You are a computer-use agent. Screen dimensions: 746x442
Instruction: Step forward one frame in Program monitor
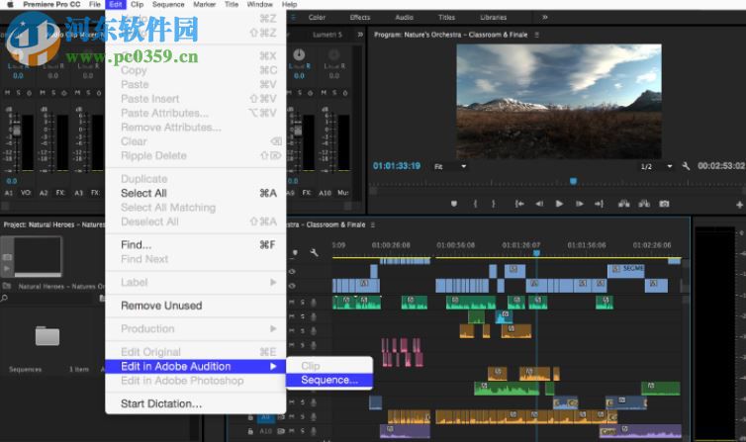pos(580,204)
